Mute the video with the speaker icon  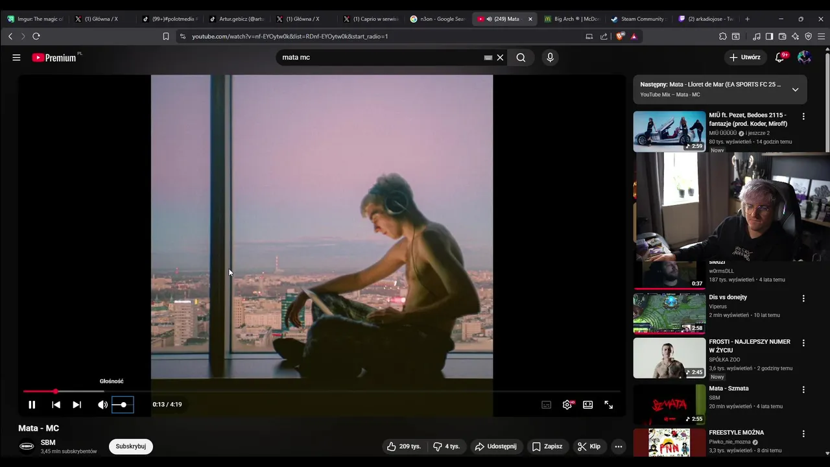click(x=102, y=405)
